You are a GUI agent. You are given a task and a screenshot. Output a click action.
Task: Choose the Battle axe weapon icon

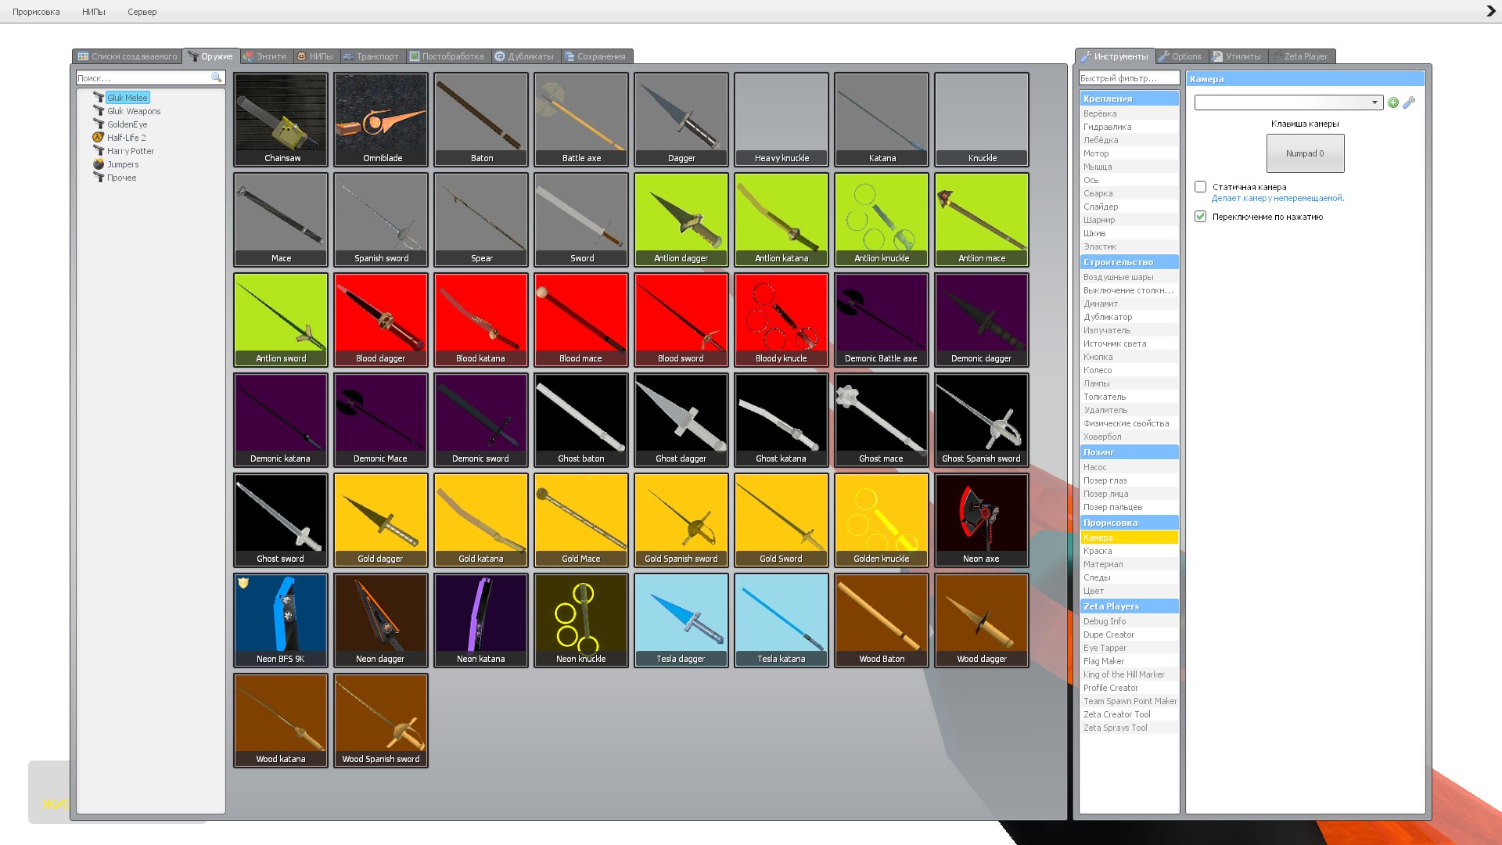581,120
